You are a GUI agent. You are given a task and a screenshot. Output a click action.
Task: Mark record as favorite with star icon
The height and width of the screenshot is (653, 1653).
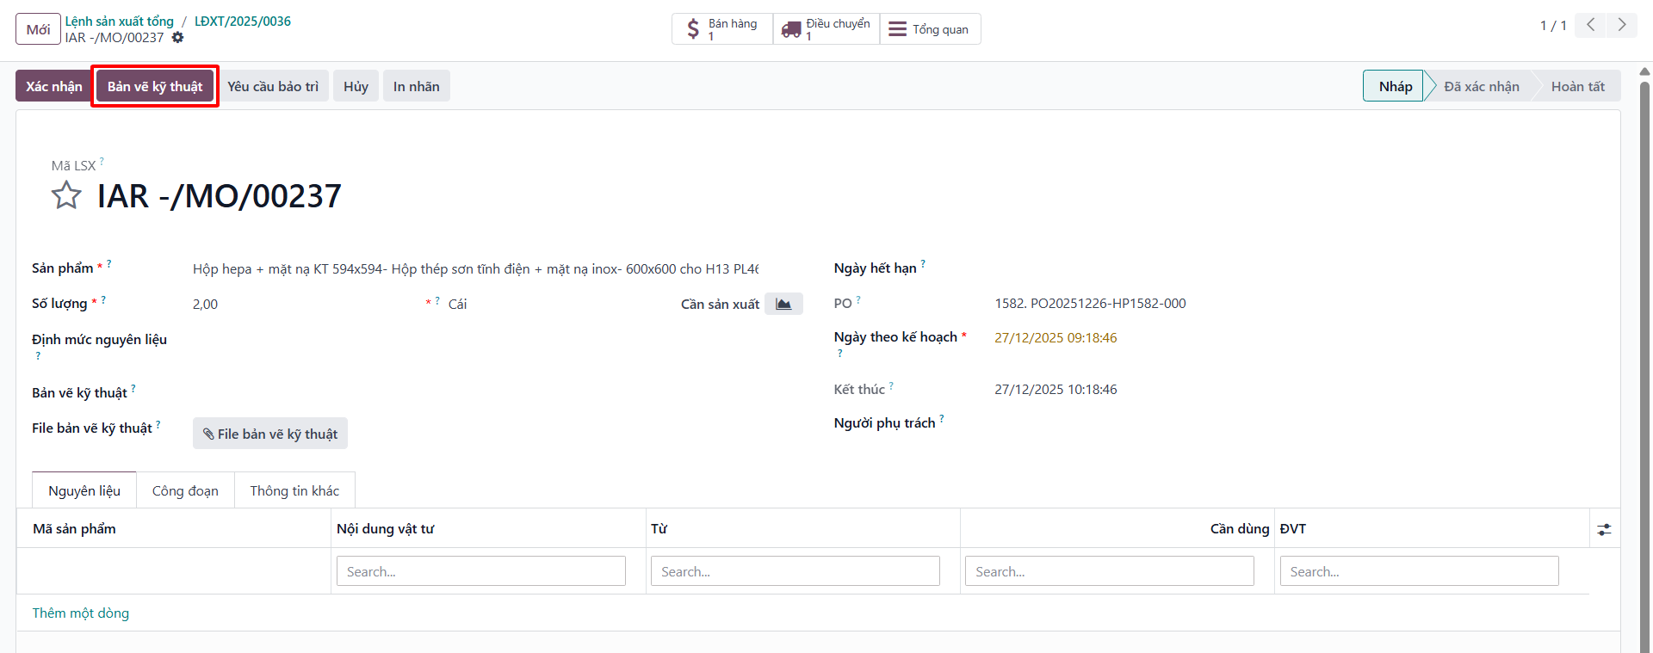pyautogui.click(x=66, y=195)
